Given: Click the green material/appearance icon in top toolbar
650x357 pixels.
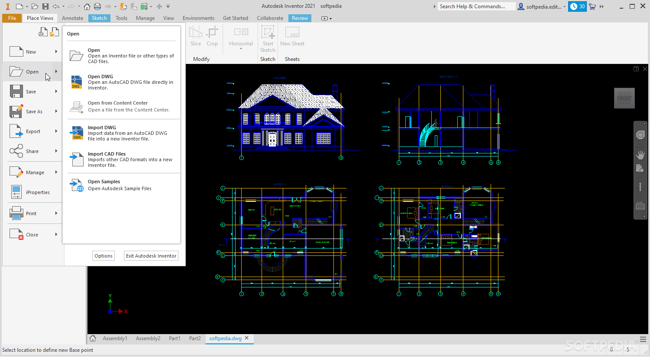Looking at the screenshot, I should pos(144,6).
